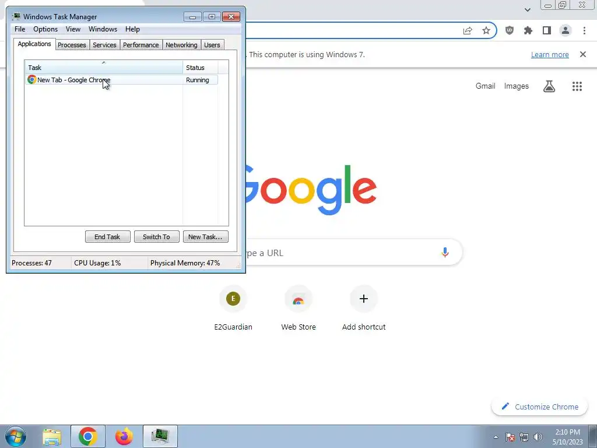
Task: Open the Extensions puzzle piece menu
Action: (528, 30)
